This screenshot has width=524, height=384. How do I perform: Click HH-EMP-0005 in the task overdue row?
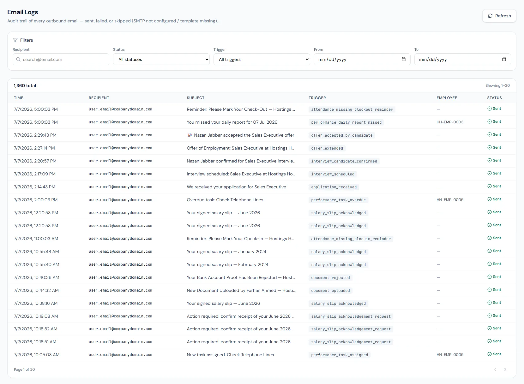coord(450,200)
